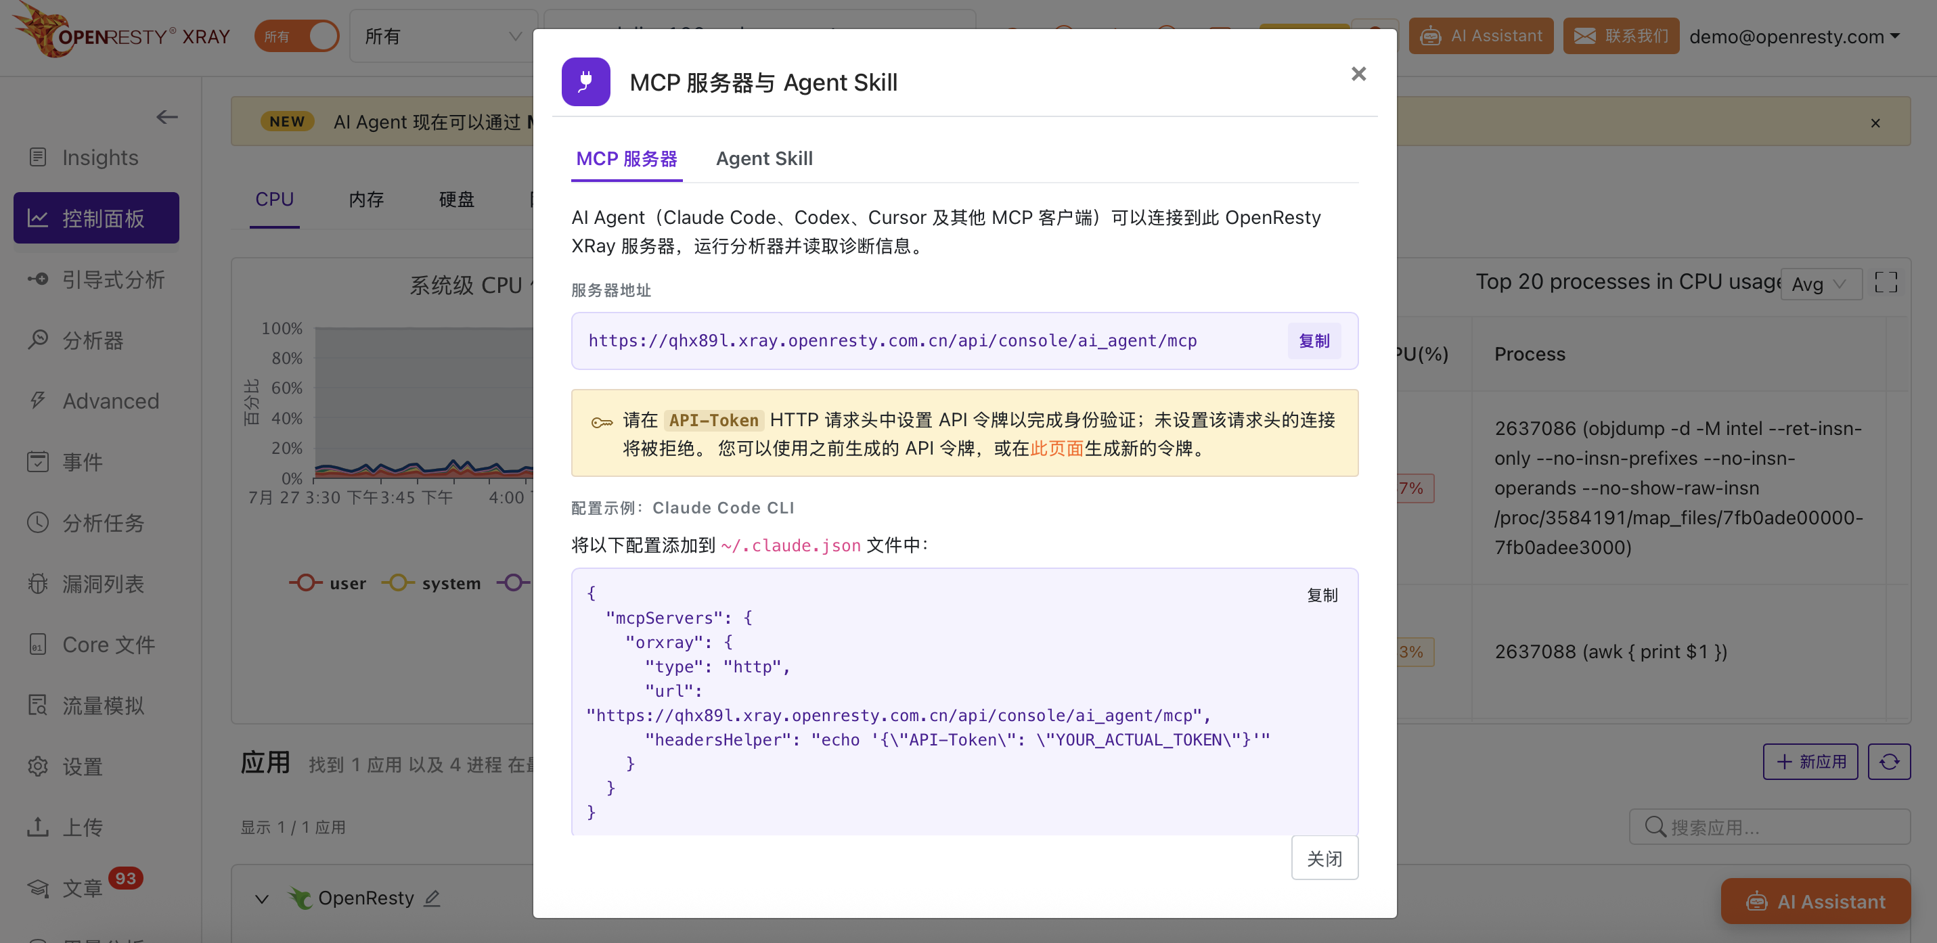The image size is (1937, 943).
Task: Open floating AI Assistant button
Action: click(1815, 902)
